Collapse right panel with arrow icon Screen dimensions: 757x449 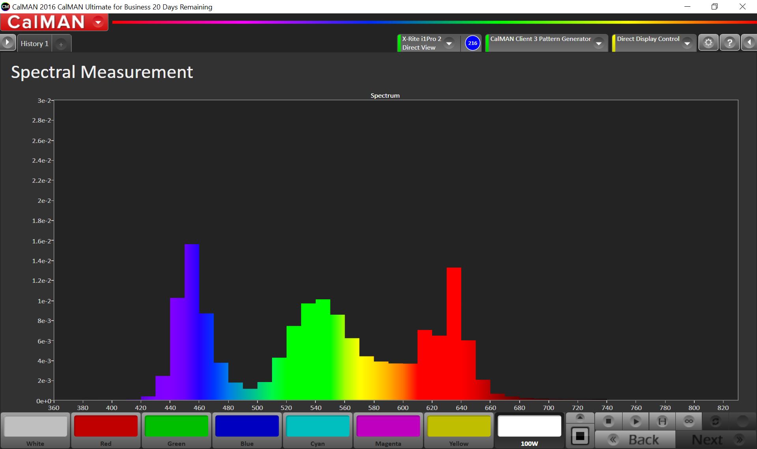[749, 43]
